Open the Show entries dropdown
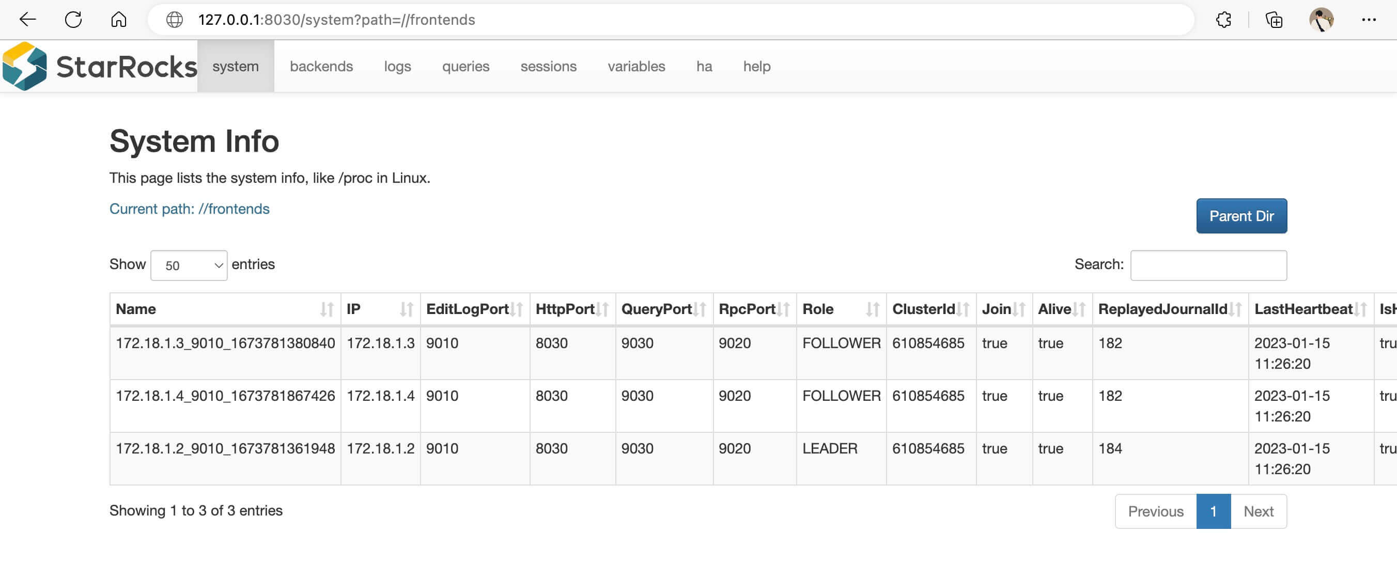The image size is (1397, 563). (x=189, y=265)
